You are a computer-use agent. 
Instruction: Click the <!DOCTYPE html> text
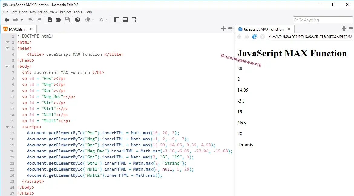(35, 36)
